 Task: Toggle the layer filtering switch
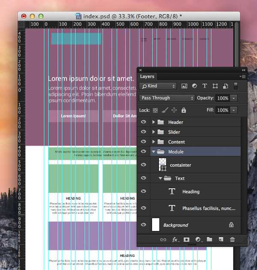pyautogui.click(x=236, y=86)
